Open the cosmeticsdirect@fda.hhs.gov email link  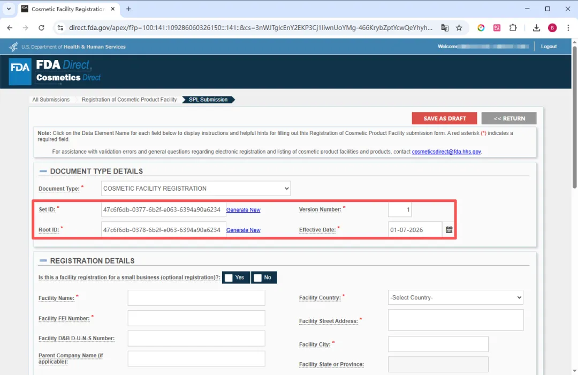pos(446,152)
